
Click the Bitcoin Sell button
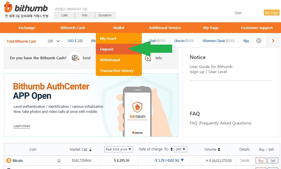point(273,161)
